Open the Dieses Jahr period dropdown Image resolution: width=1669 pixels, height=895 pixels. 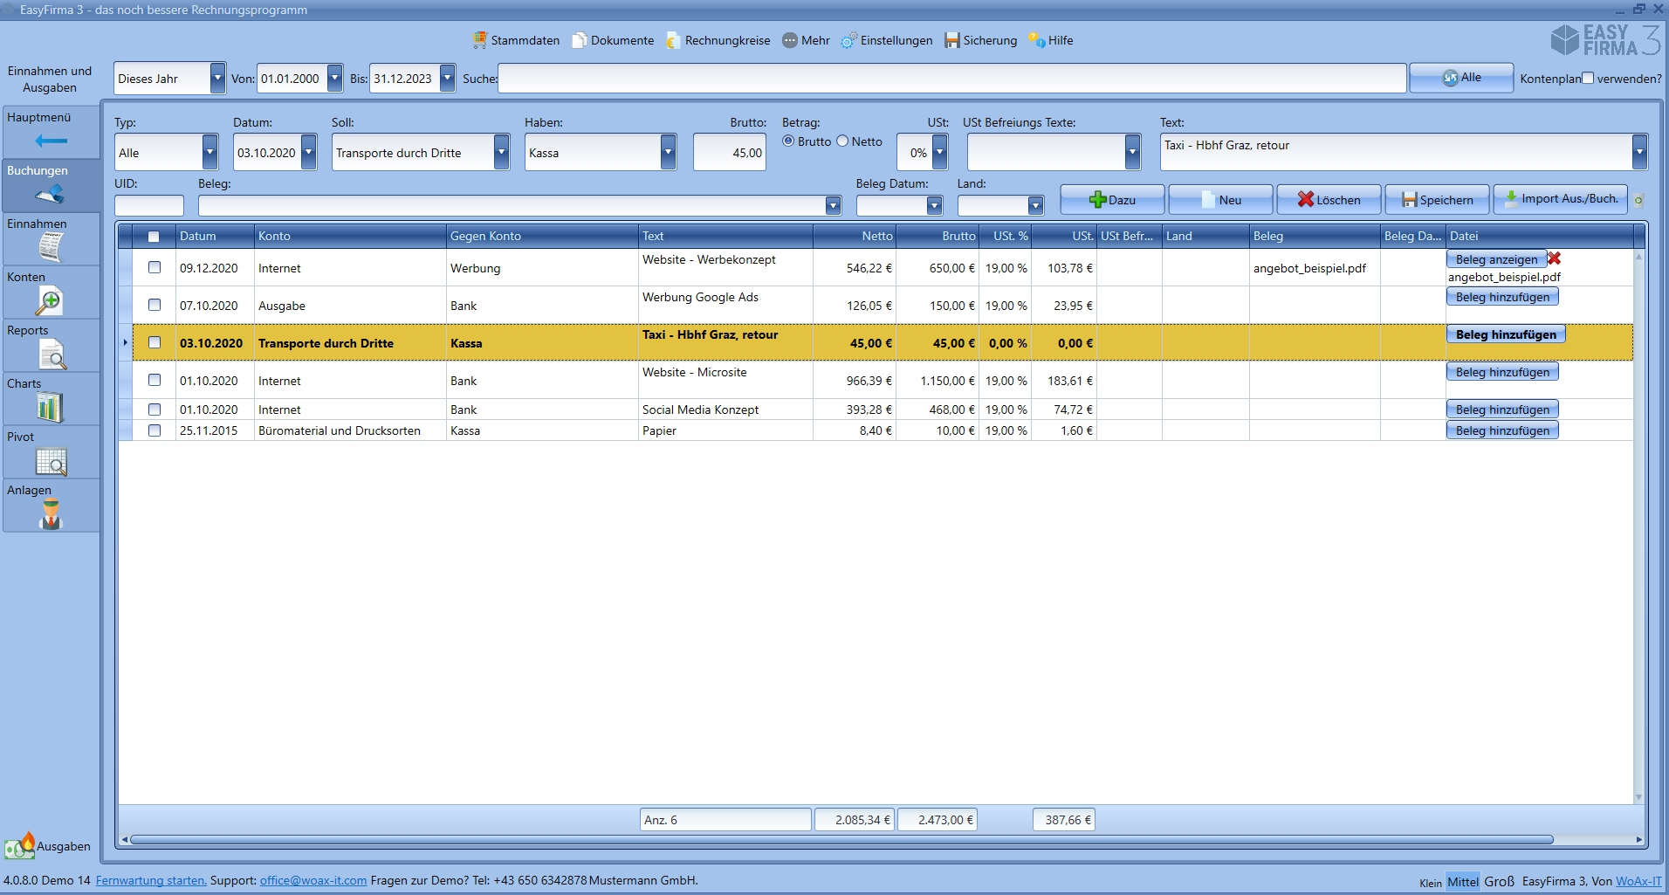[x=217, y=79]
